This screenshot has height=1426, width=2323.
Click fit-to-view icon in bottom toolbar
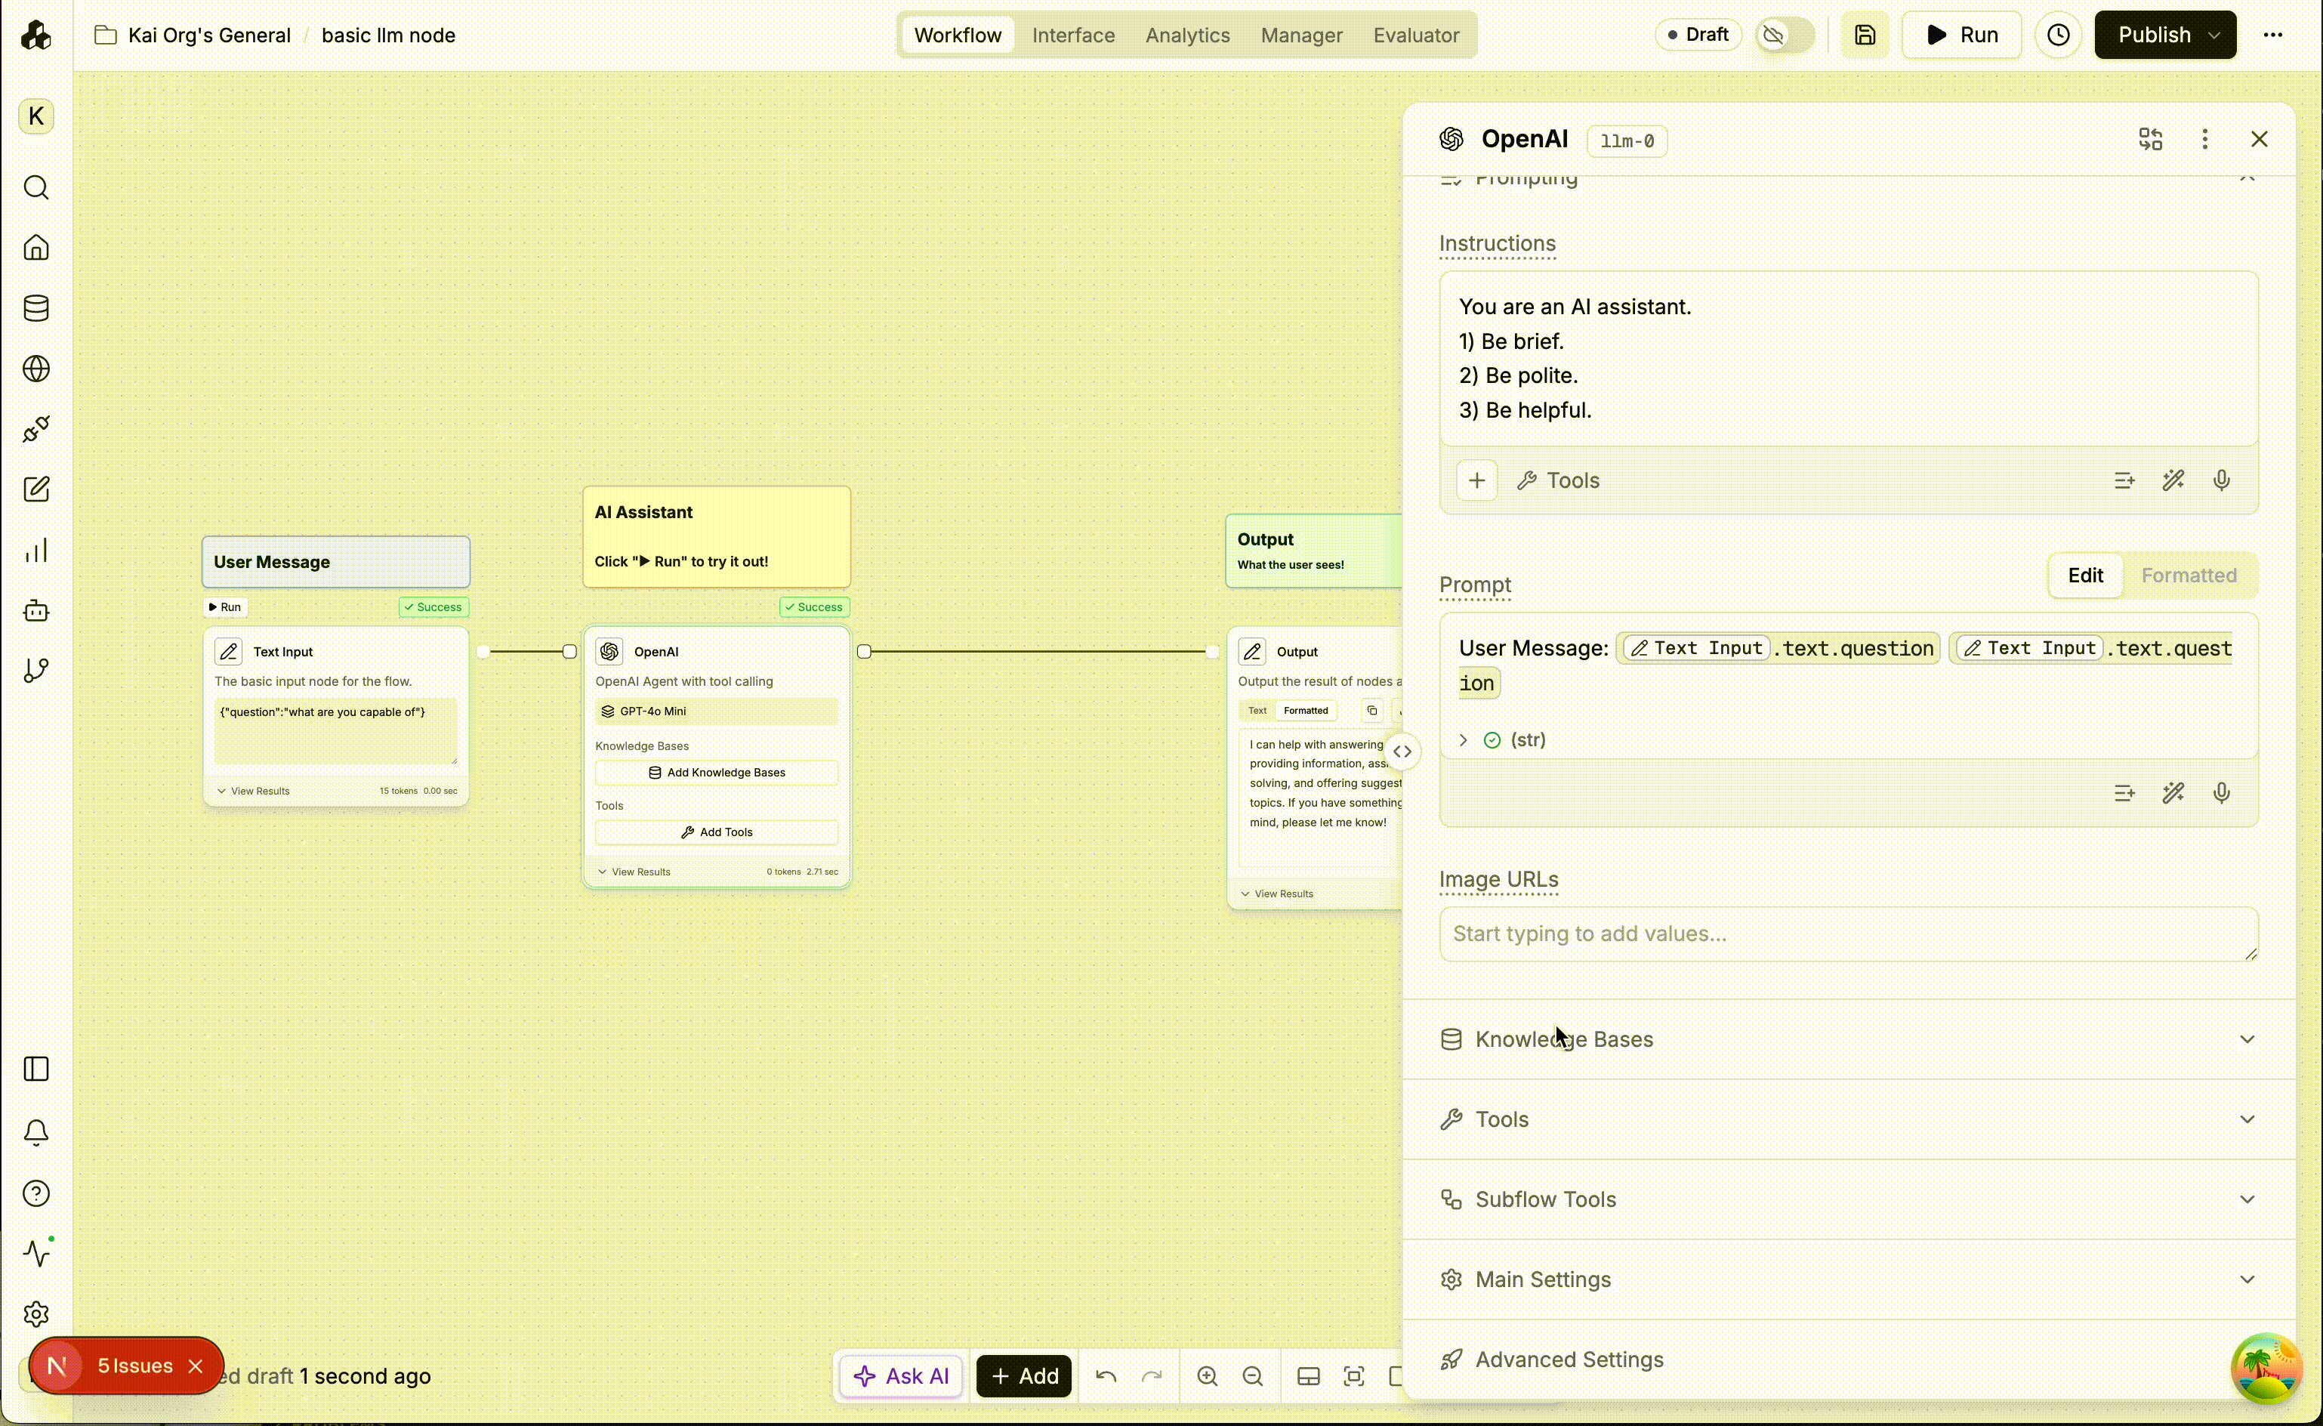click(1354, 1376)
